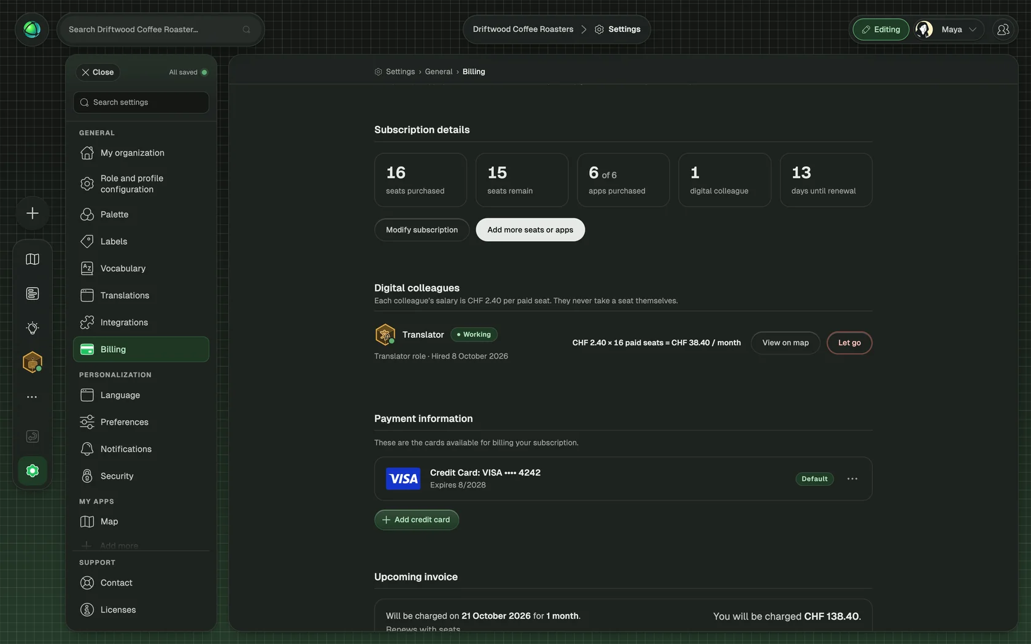Open the map icon in left rail
The height and width of the screenshot is (644, 1031).
33,259
